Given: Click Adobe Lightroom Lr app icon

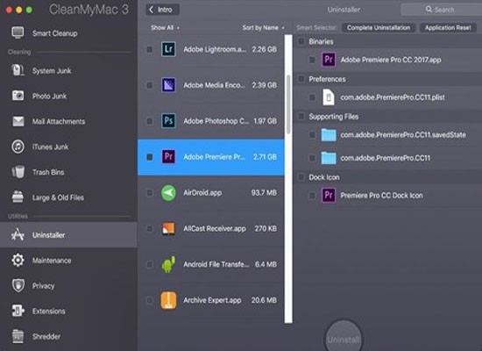Looking at the screenshot, I should 168,49.
